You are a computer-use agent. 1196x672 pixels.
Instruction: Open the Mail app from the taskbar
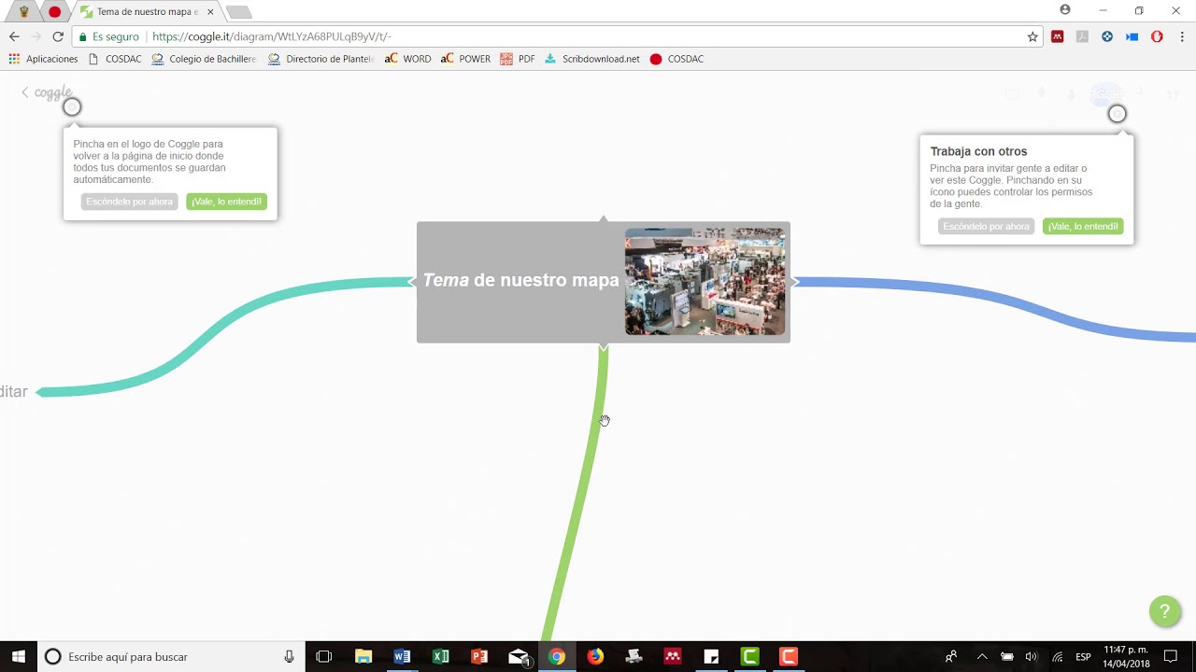pos(519,657)
